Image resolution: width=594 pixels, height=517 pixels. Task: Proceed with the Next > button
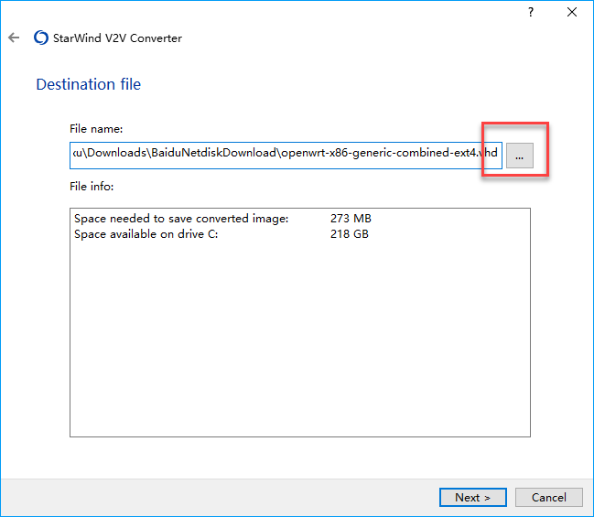click(473, 497)
